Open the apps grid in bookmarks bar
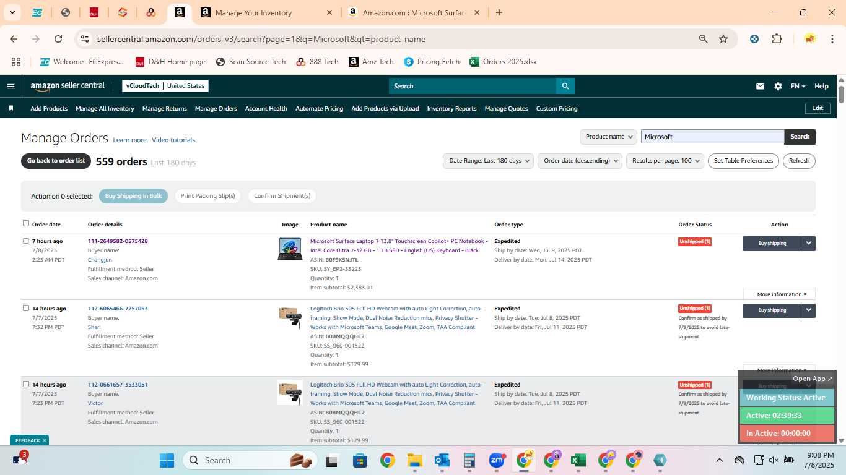The image size is (846, 475). click(x=16, y=62)
